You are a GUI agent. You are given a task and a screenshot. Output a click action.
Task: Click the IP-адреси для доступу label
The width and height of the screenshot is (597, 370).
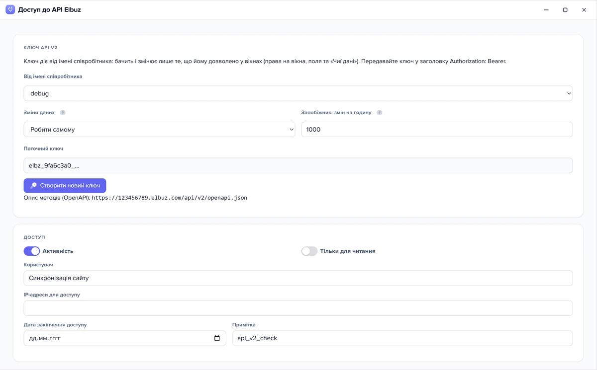click(52, 295)
